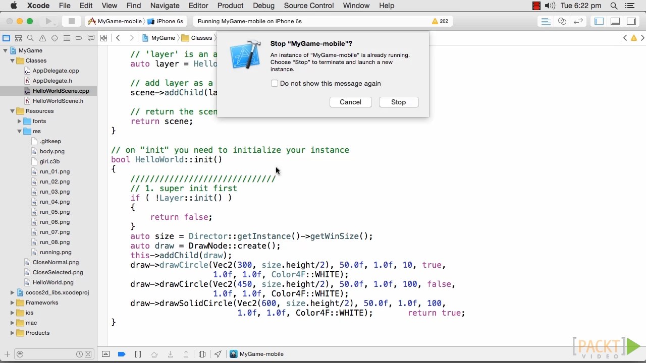
Task: Expand the fonts folder
Action: pyautogui.click(x=20, y=121)
